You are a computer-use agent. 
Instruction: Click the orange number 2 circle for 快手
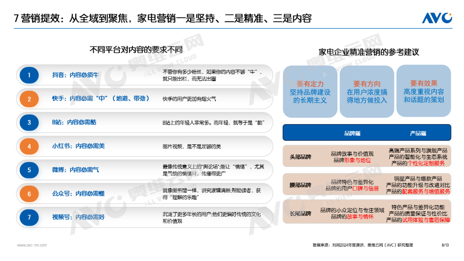tap(29, 99)
